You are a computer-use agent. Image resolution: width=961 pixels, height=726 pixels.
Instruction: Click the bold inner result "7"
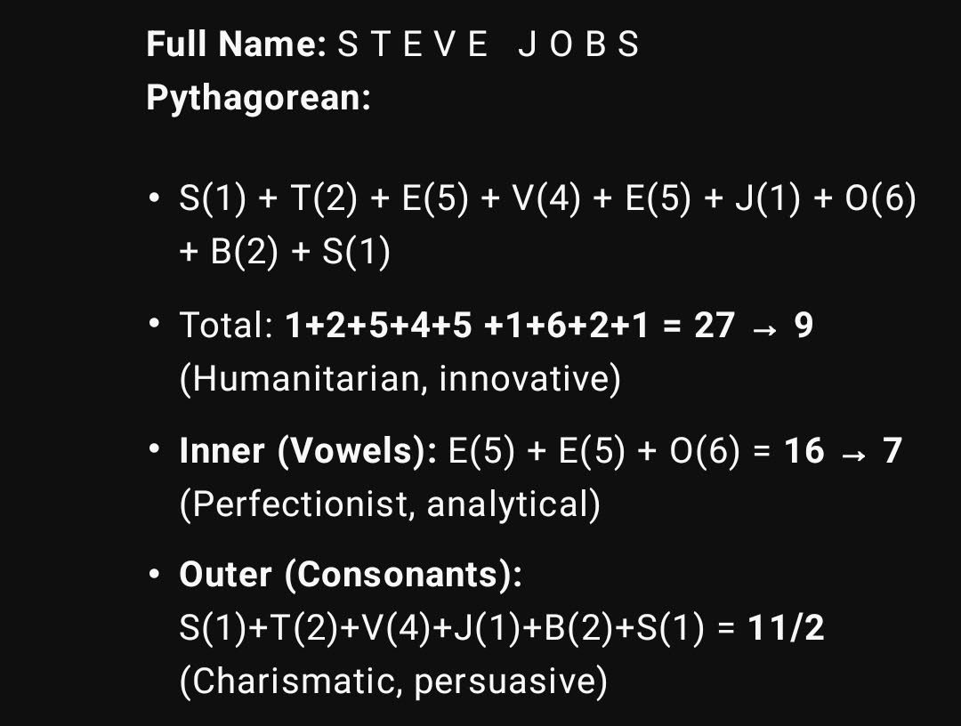892,450
